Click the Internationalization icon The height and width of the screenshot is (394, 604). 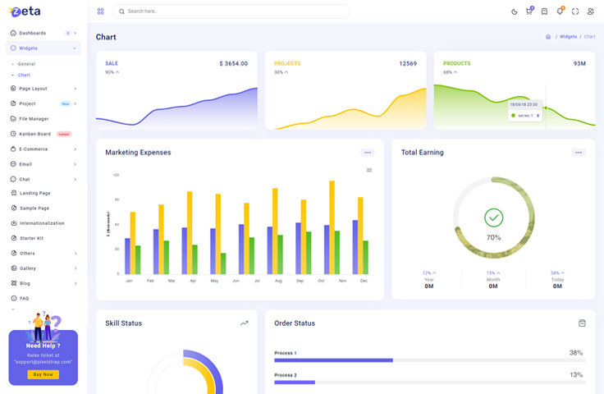[14, 223]
